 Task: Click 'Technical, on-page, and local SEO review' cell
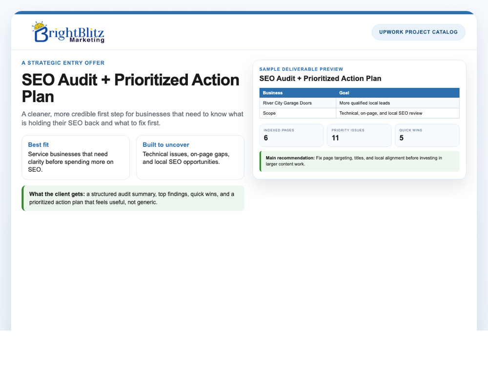pyautogui.click(x=398, y=113)
